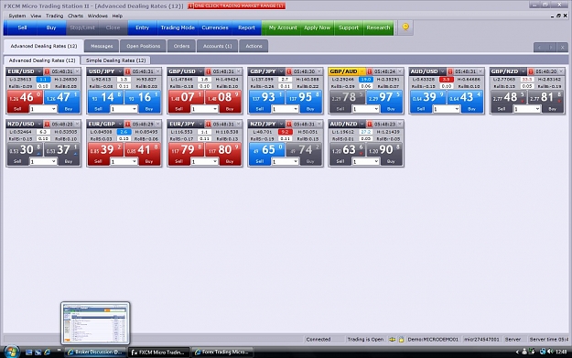The width and height of the screenshot is (572, 358).
Task: Open the GBP/AUD currency pair dropdown
Action: pos(362,71)
